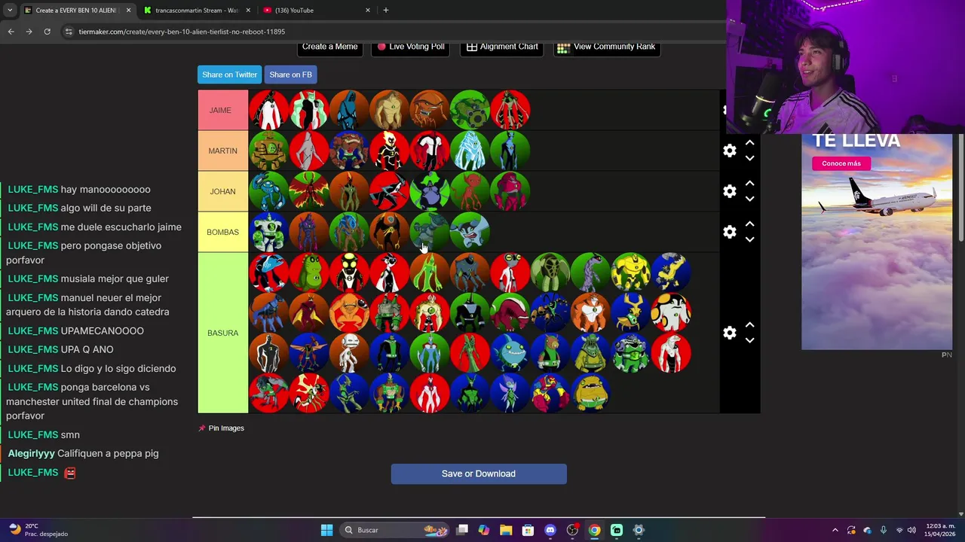
Task: Open File Explorer from taskbar
Action: [506, 530]
